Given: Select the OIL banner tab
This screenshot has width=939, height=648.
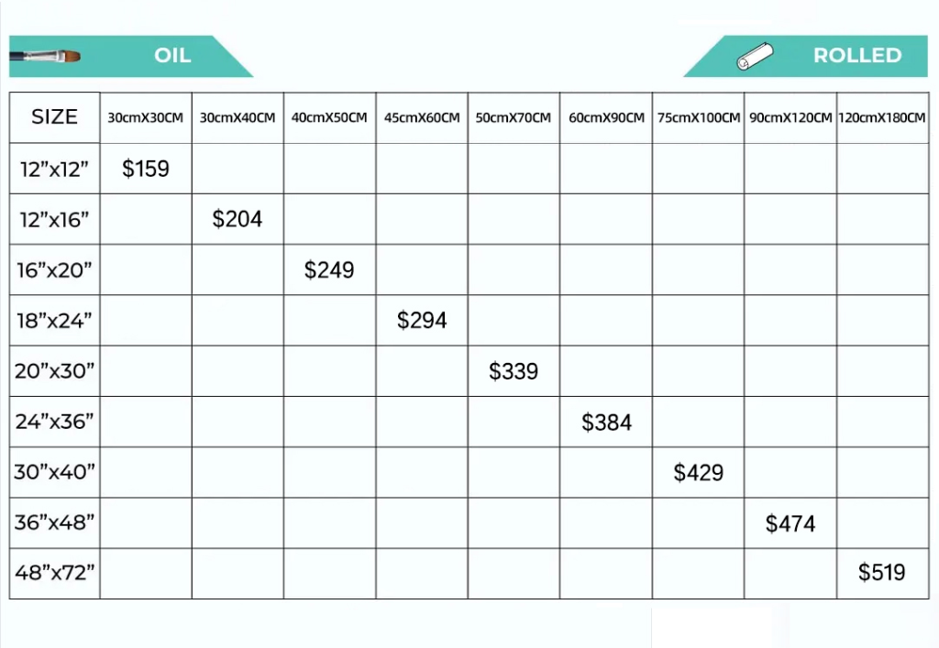Looking at the screenshot, I should pyautogui.click(x=172, y=56).
